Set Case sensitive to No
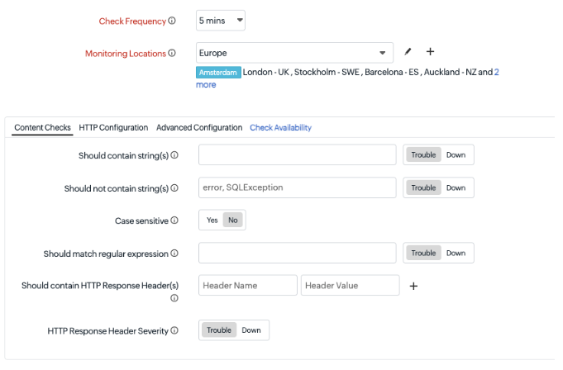Image resolution: width=563 pixels, height=370 pixels. tap(233, 221)
